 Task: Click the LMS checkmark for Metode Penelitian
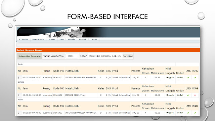click(188, 95)
